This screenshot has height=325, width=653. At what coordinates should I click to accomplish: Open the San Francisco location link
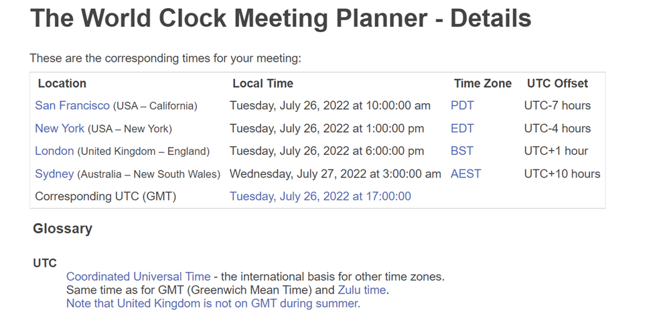72,106
